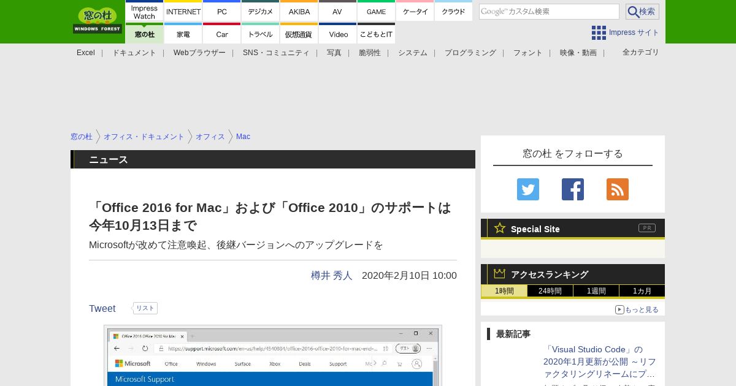Go to the INTERNET site tab
Image resolution: width=736 pixels, height=386 pixels.
183,11
